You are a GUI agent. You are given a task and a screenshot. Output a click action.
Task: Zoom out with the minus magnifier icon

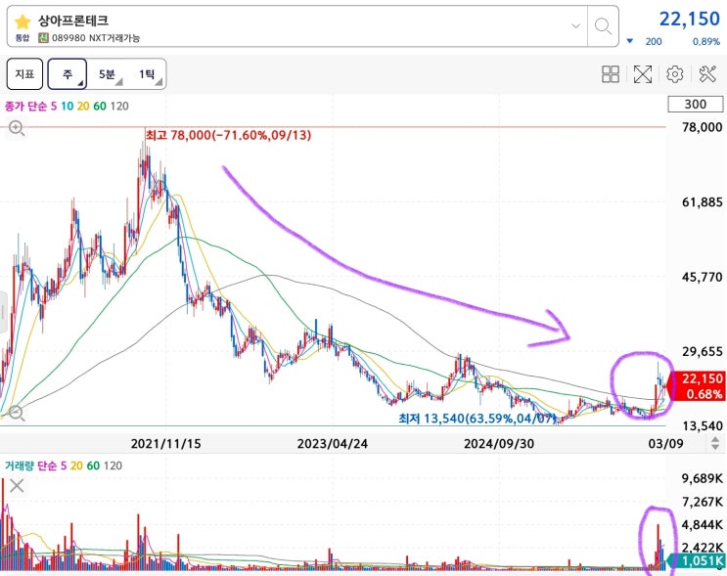(17, 413)
